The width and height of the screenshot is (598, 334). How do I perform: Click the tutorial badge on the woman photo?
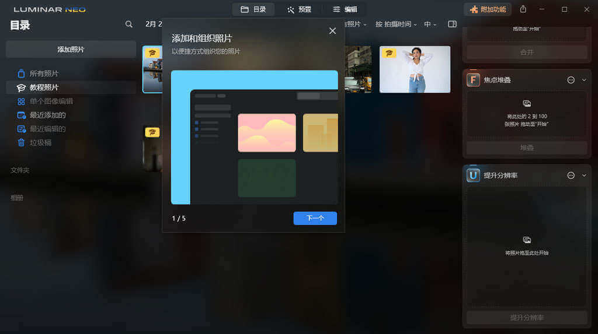389,53
